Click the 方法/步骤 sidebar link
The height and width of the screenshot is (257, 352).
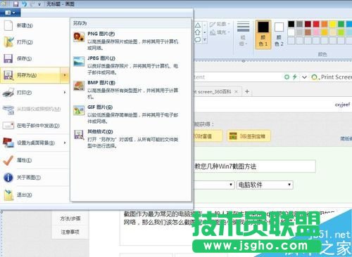coord(70,218)
